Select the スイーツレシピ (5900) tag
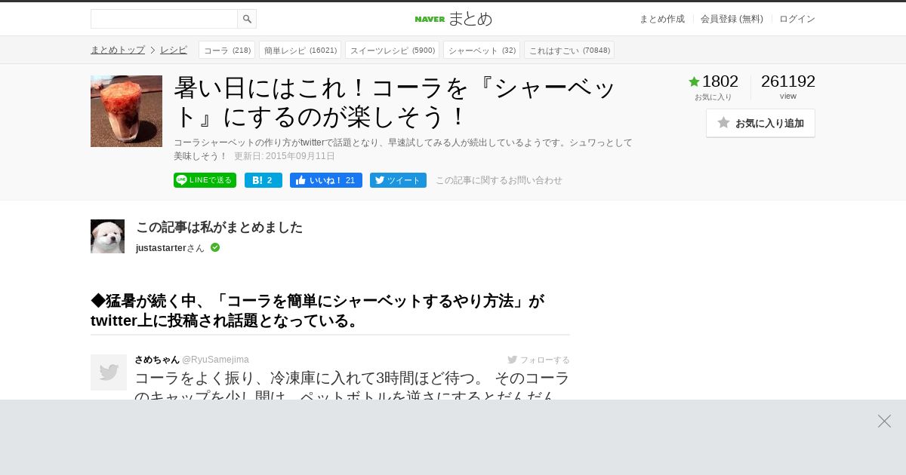This screenshot has width=906, height=475. point(392,50)
